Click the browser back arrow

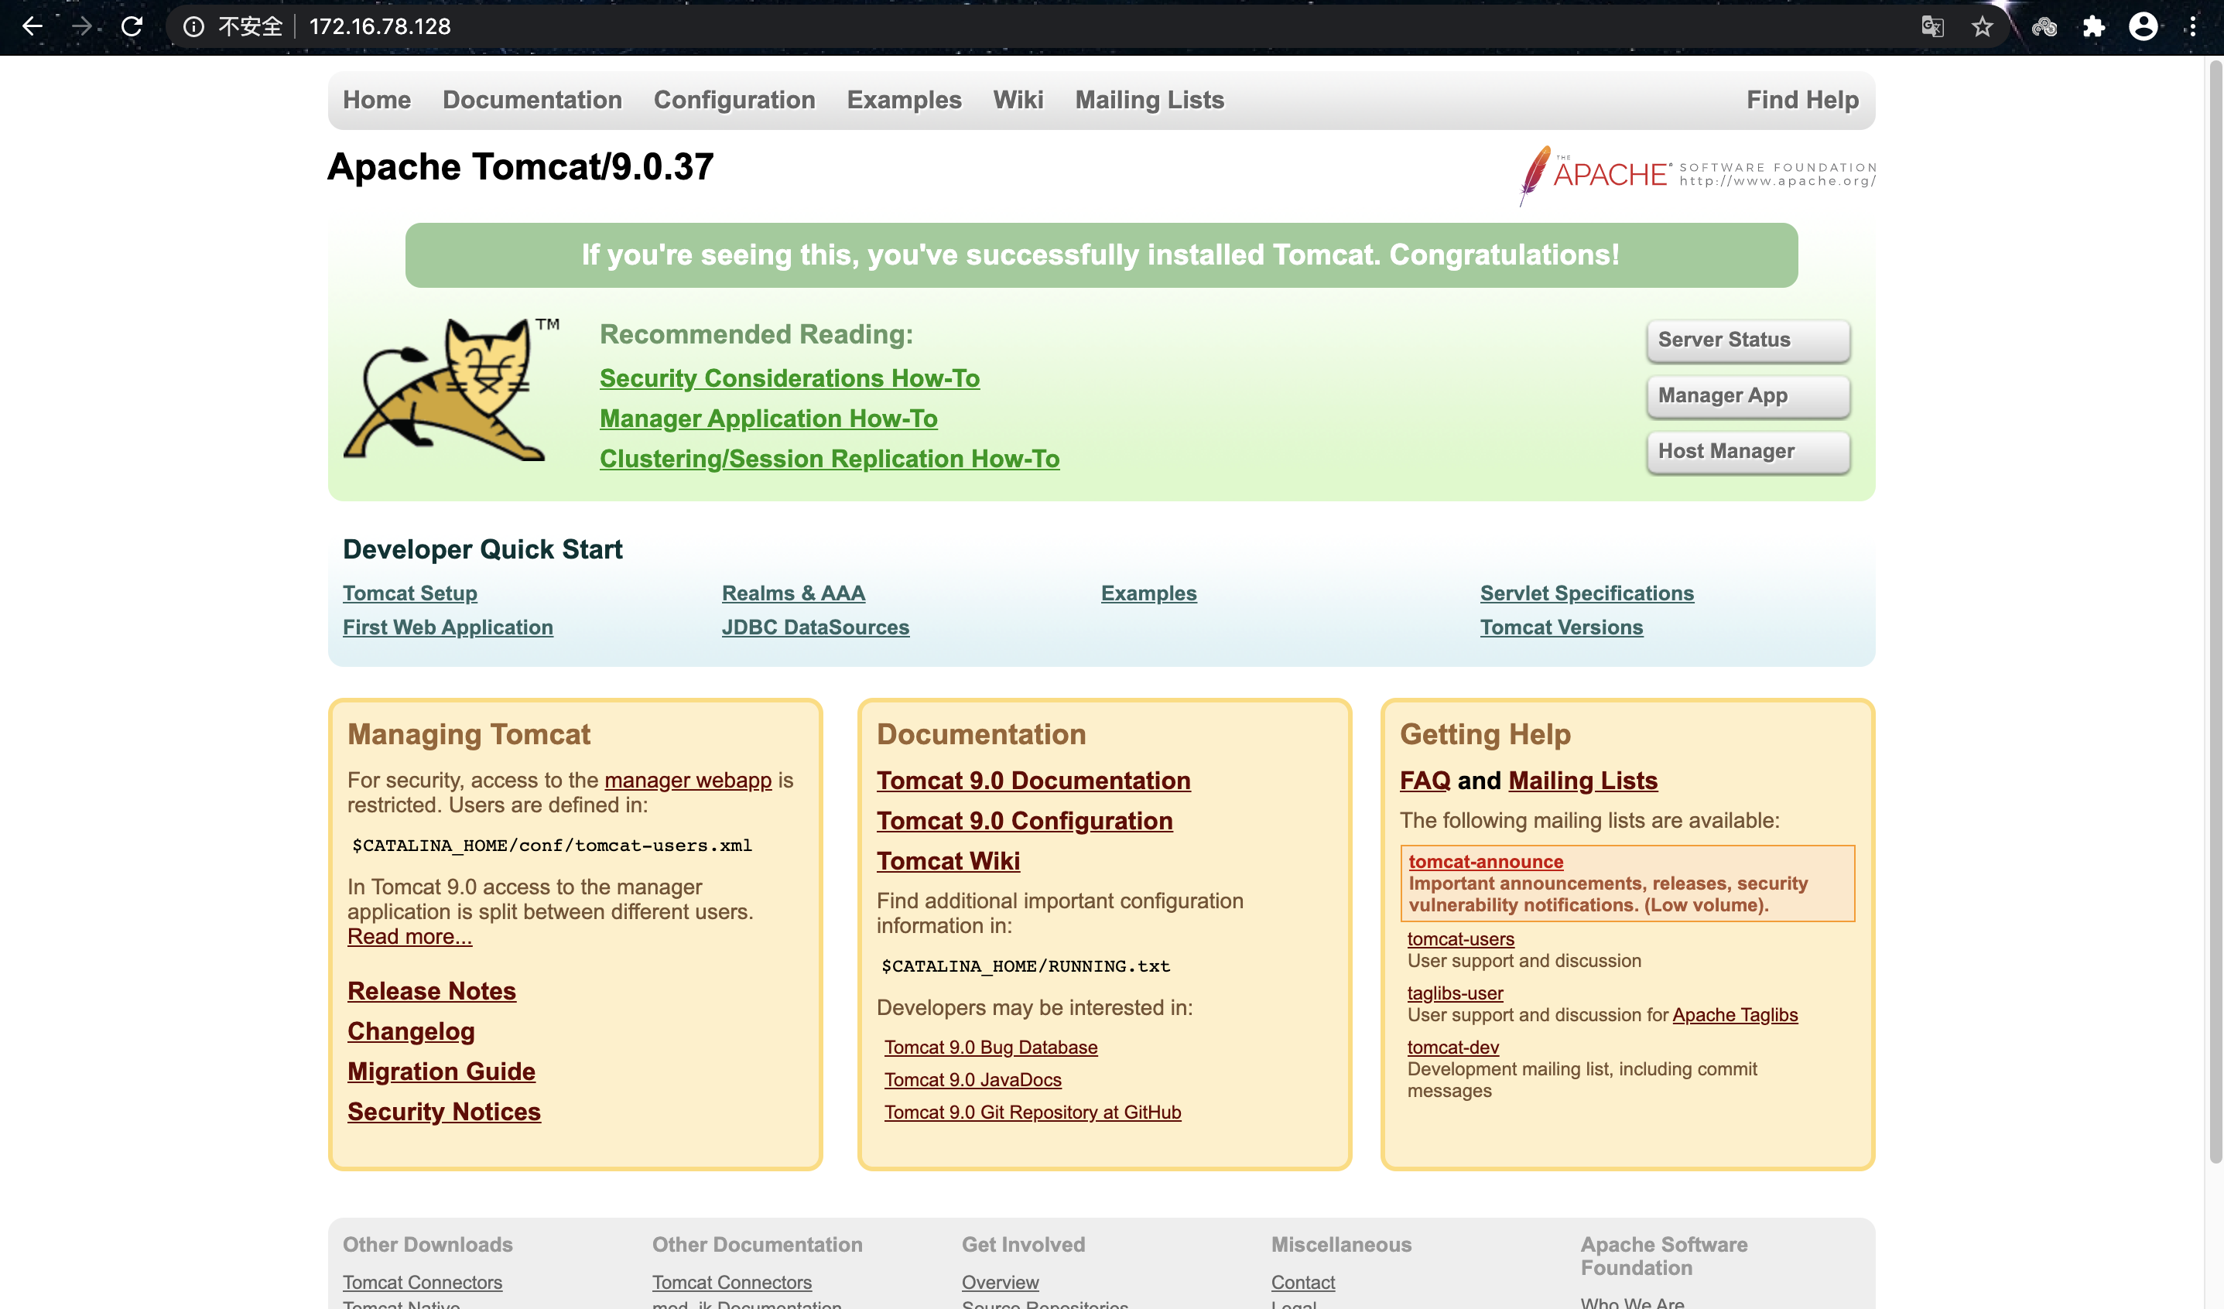[x=32, y=26]
